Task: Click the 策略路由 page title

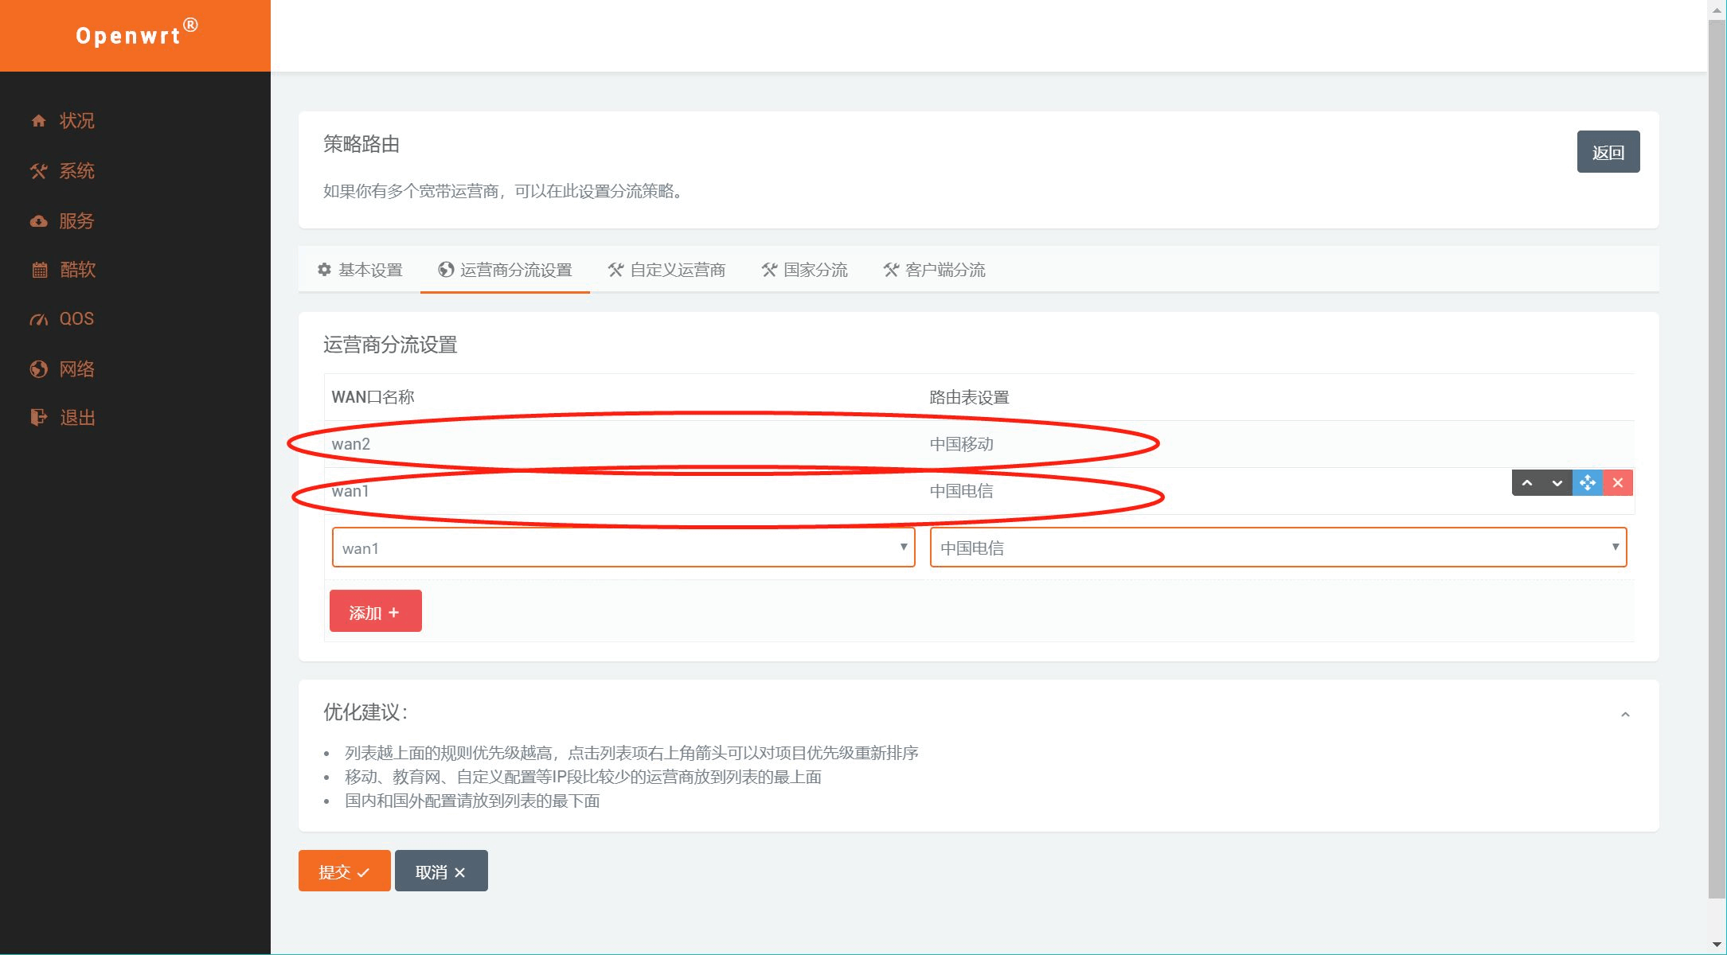Action: click(x=361, y=144)
